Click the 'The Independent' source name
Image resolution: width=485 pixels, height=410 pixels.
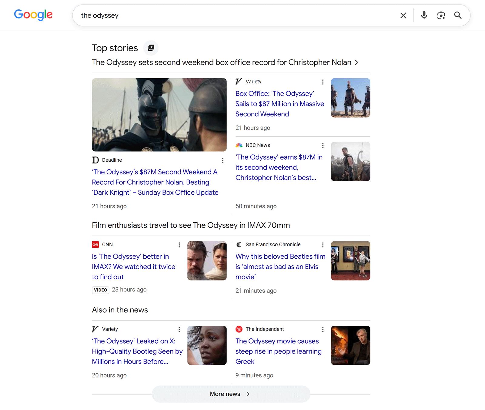tap(265, 329)
